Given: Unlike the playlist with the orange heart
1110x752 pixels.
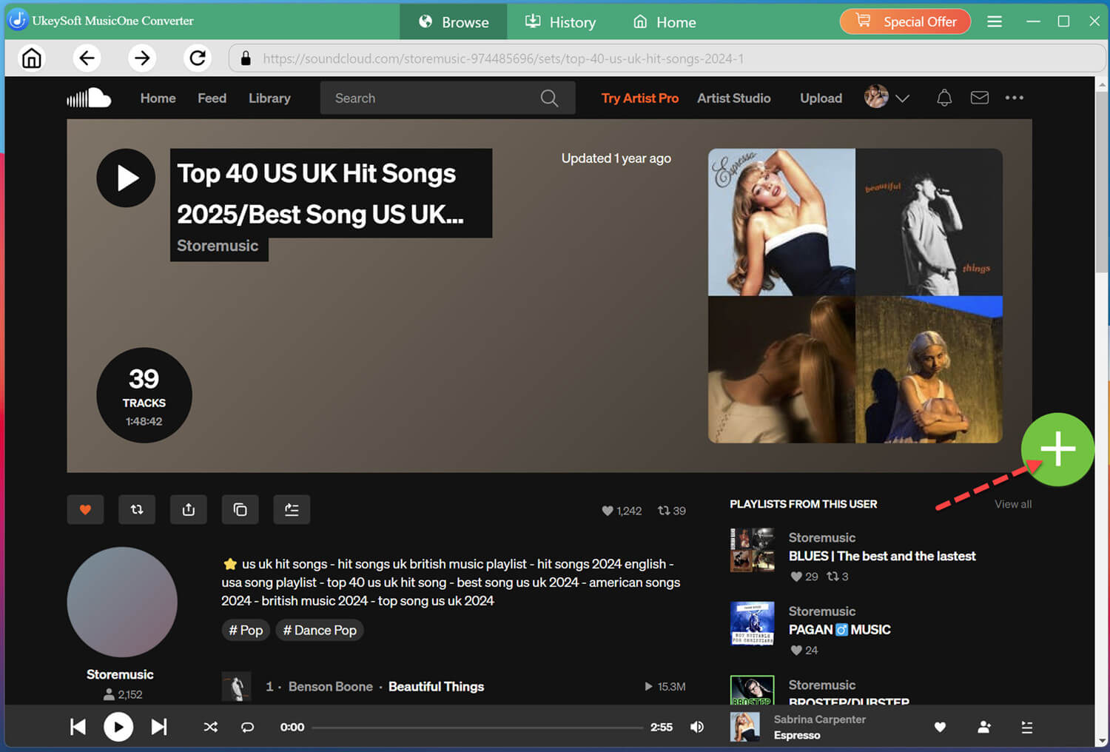Looking at the screenshot, I should click(85, 509).
